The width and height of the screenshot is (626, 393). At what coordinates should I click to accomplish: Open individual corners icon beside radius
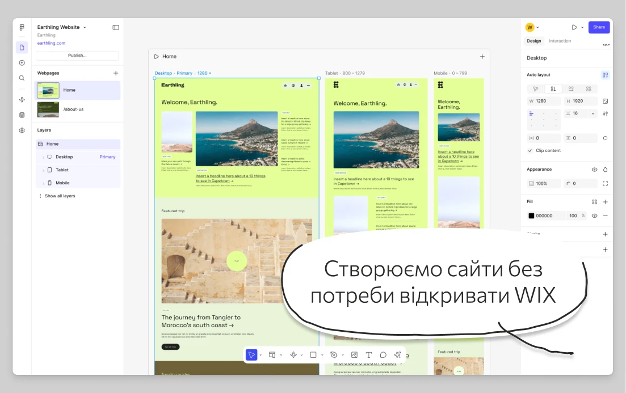pyautogui.click(x=605, y=184)
